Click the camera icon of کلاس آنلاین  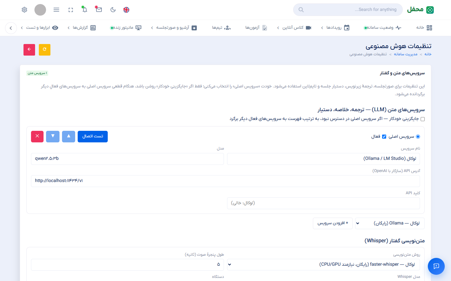pos(308,28)
